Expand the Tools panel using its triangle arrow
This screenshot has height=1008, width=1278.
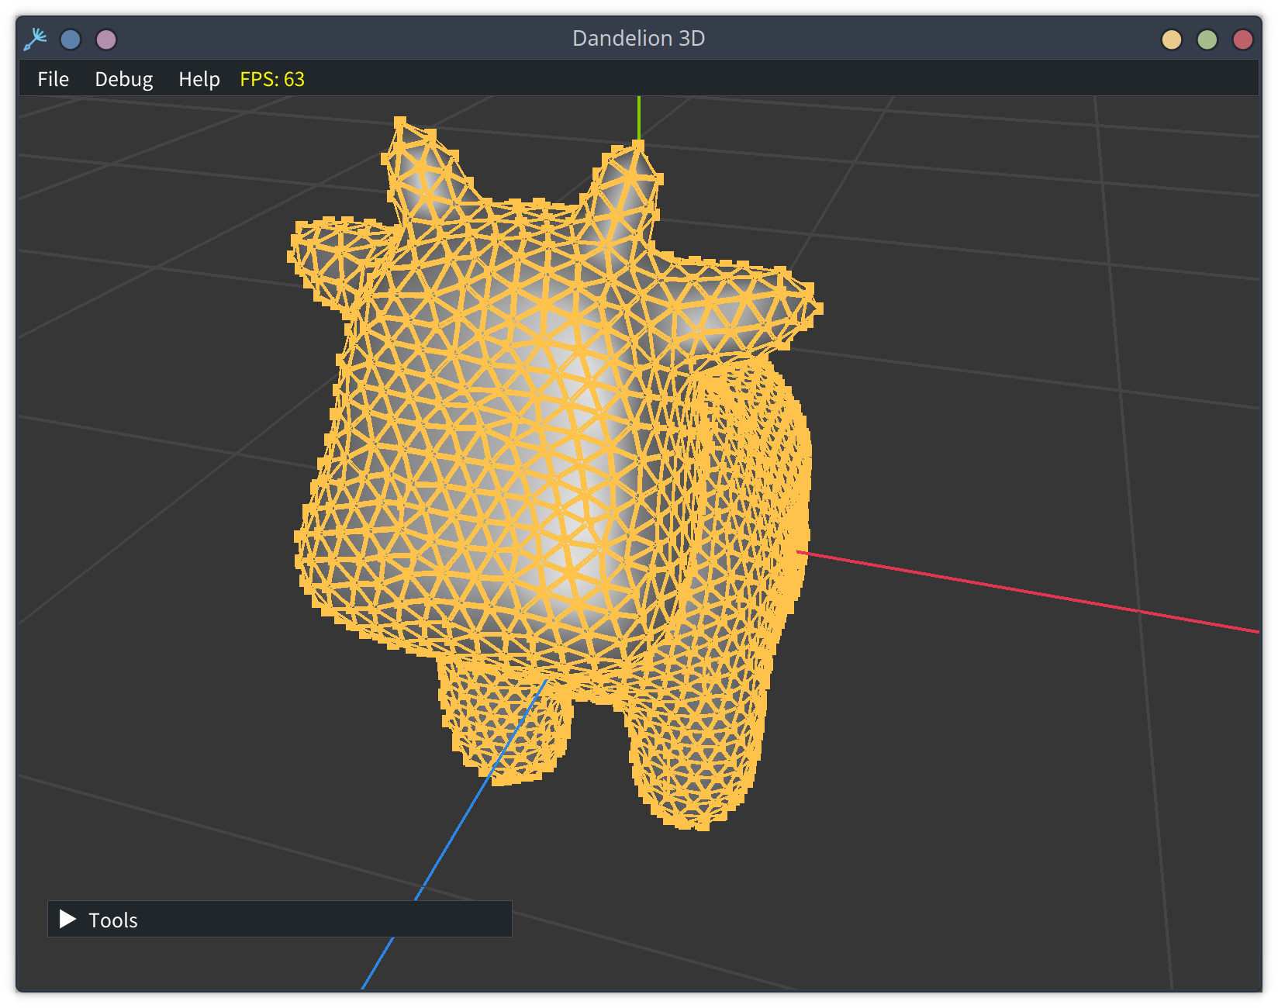coord(68,919)
